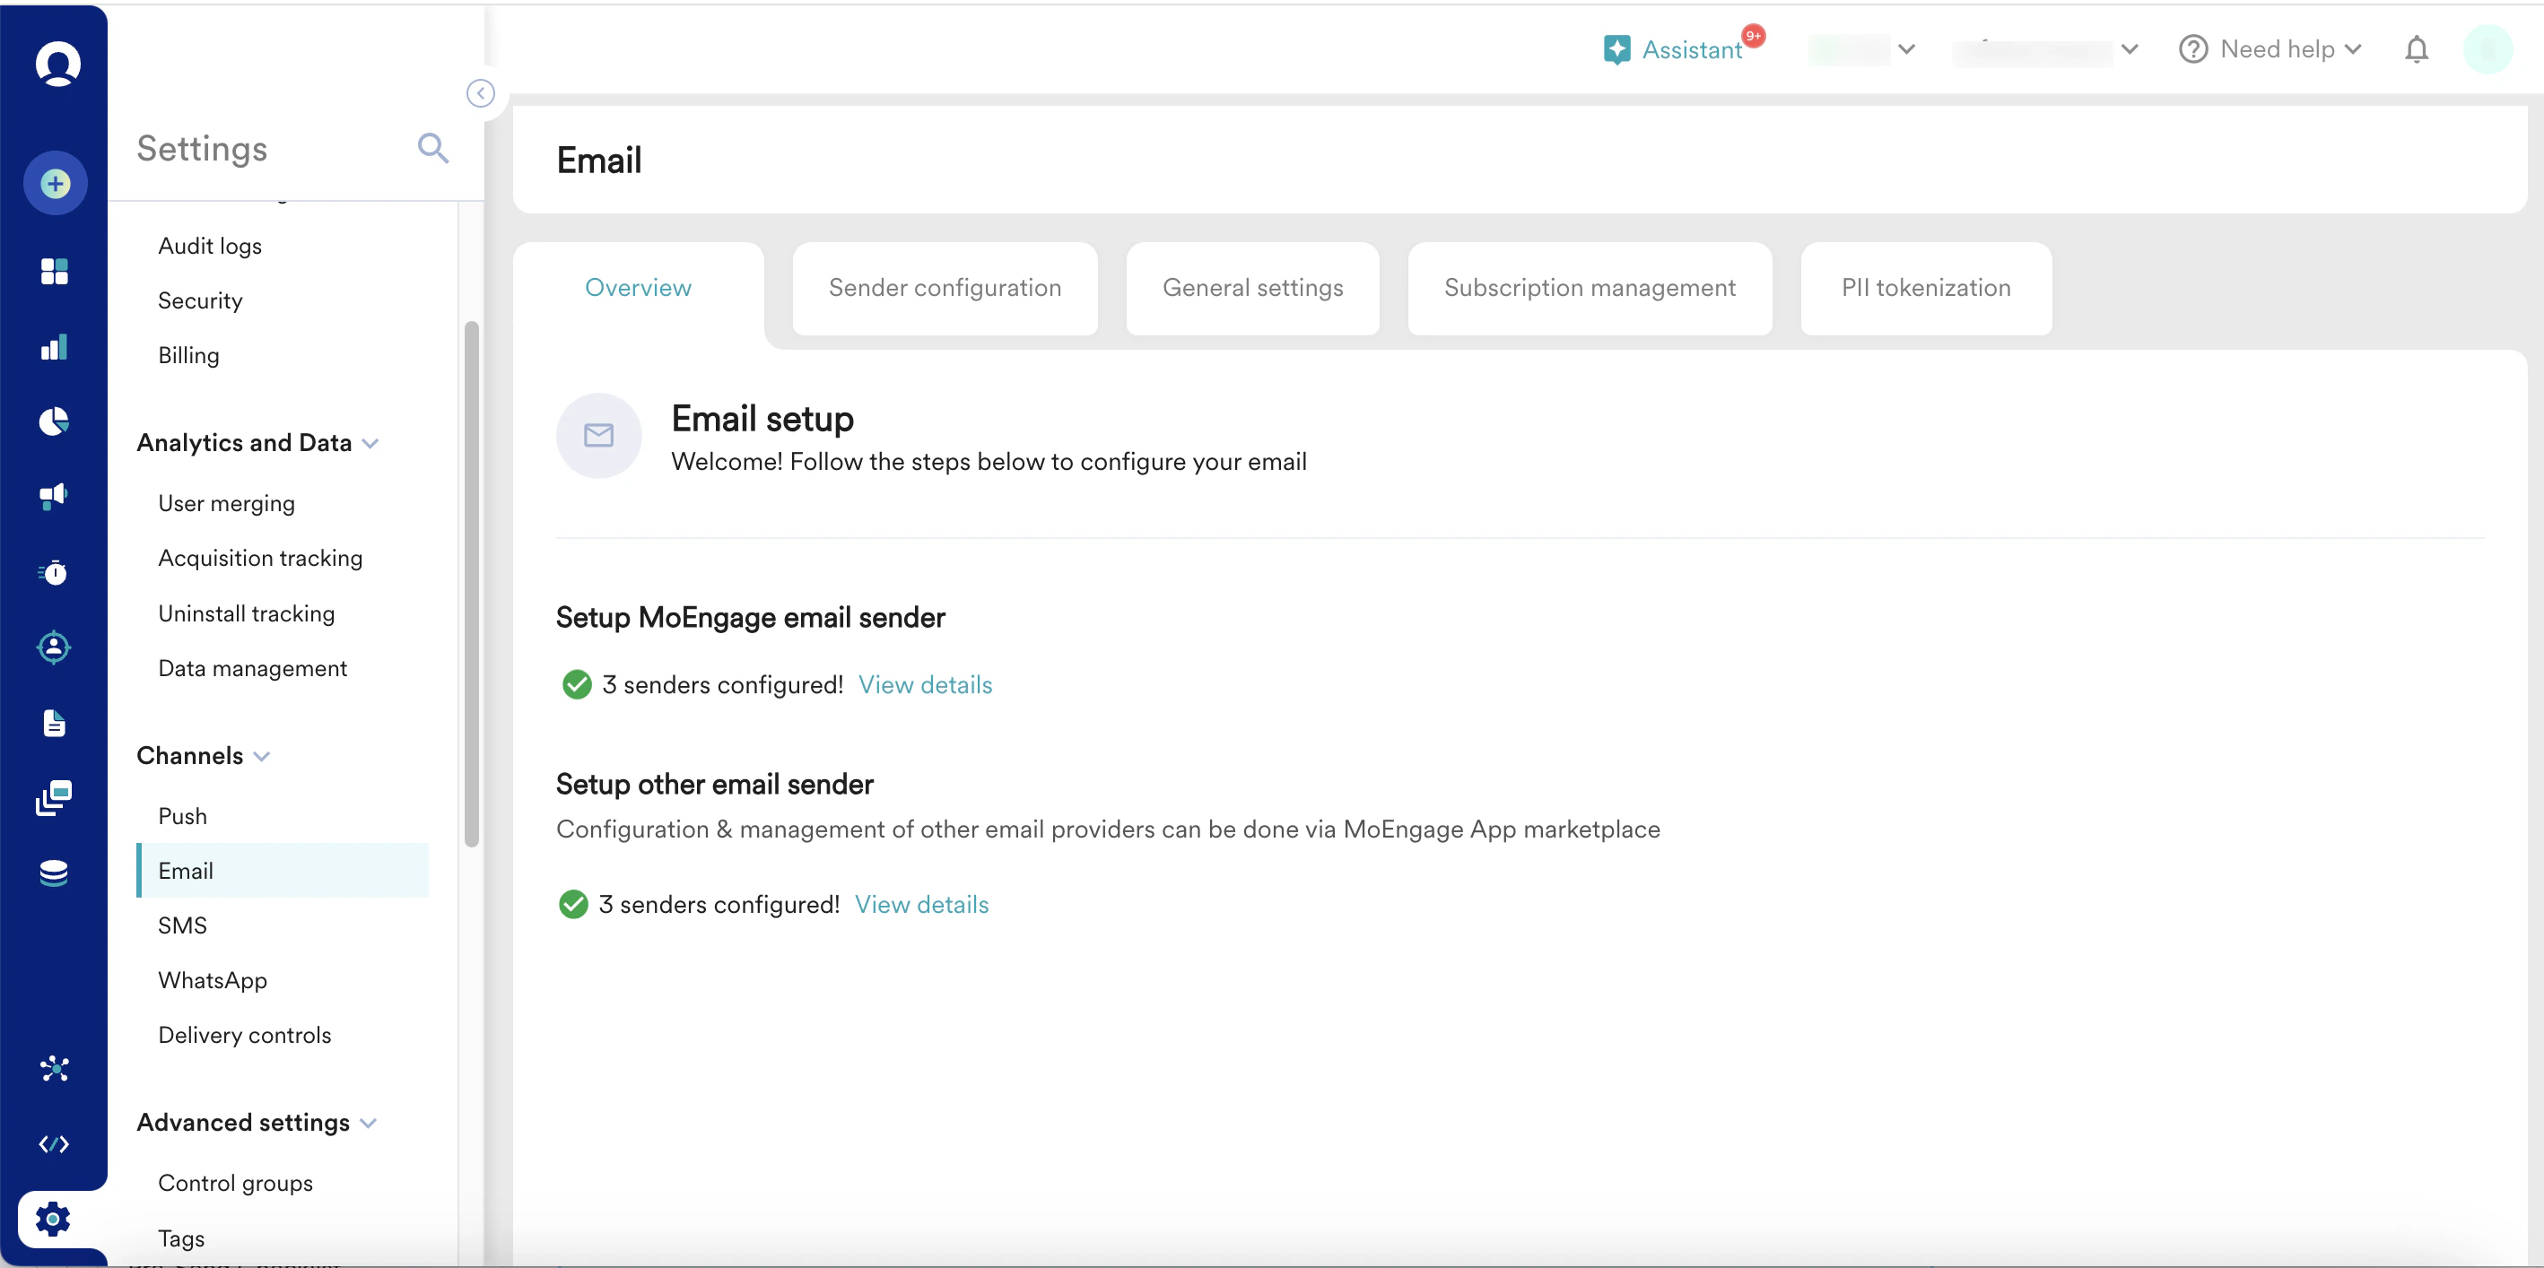Open the stopwatch icon in the sidebar
Screen dimensions: 2544x1268
click(55, 573)
